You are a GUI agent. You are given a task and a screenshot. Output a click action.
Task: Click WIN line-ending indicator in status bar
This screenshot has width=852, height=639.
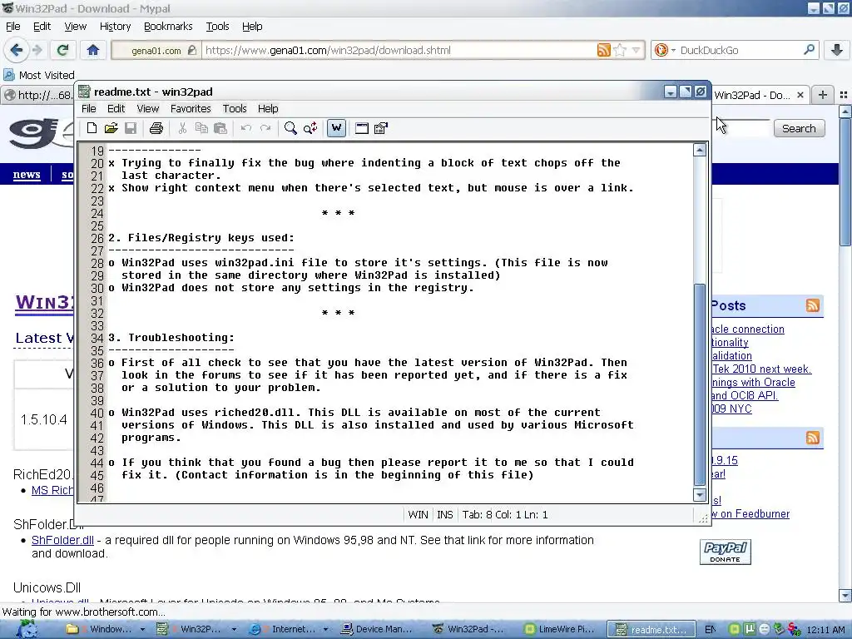pos(418,514)
